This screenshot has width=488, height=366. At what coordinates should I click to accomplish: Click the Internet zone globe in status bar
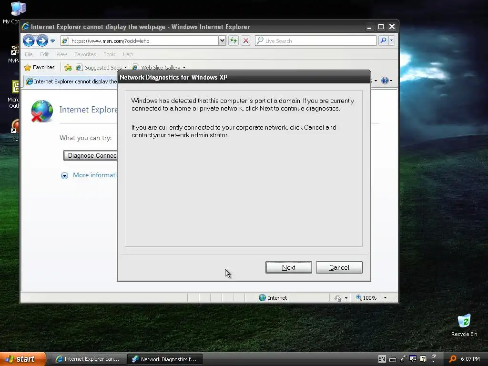[263, 297]
